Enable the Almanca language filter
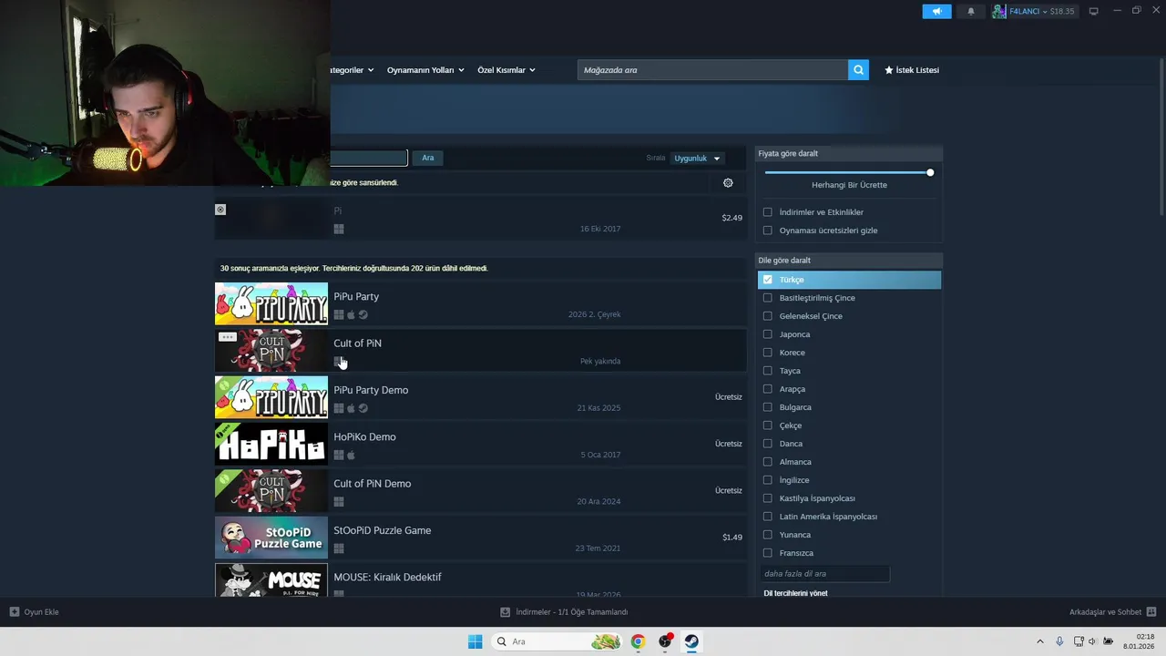The height and width of the screenshot is (656, 1166). pos(768,462)
